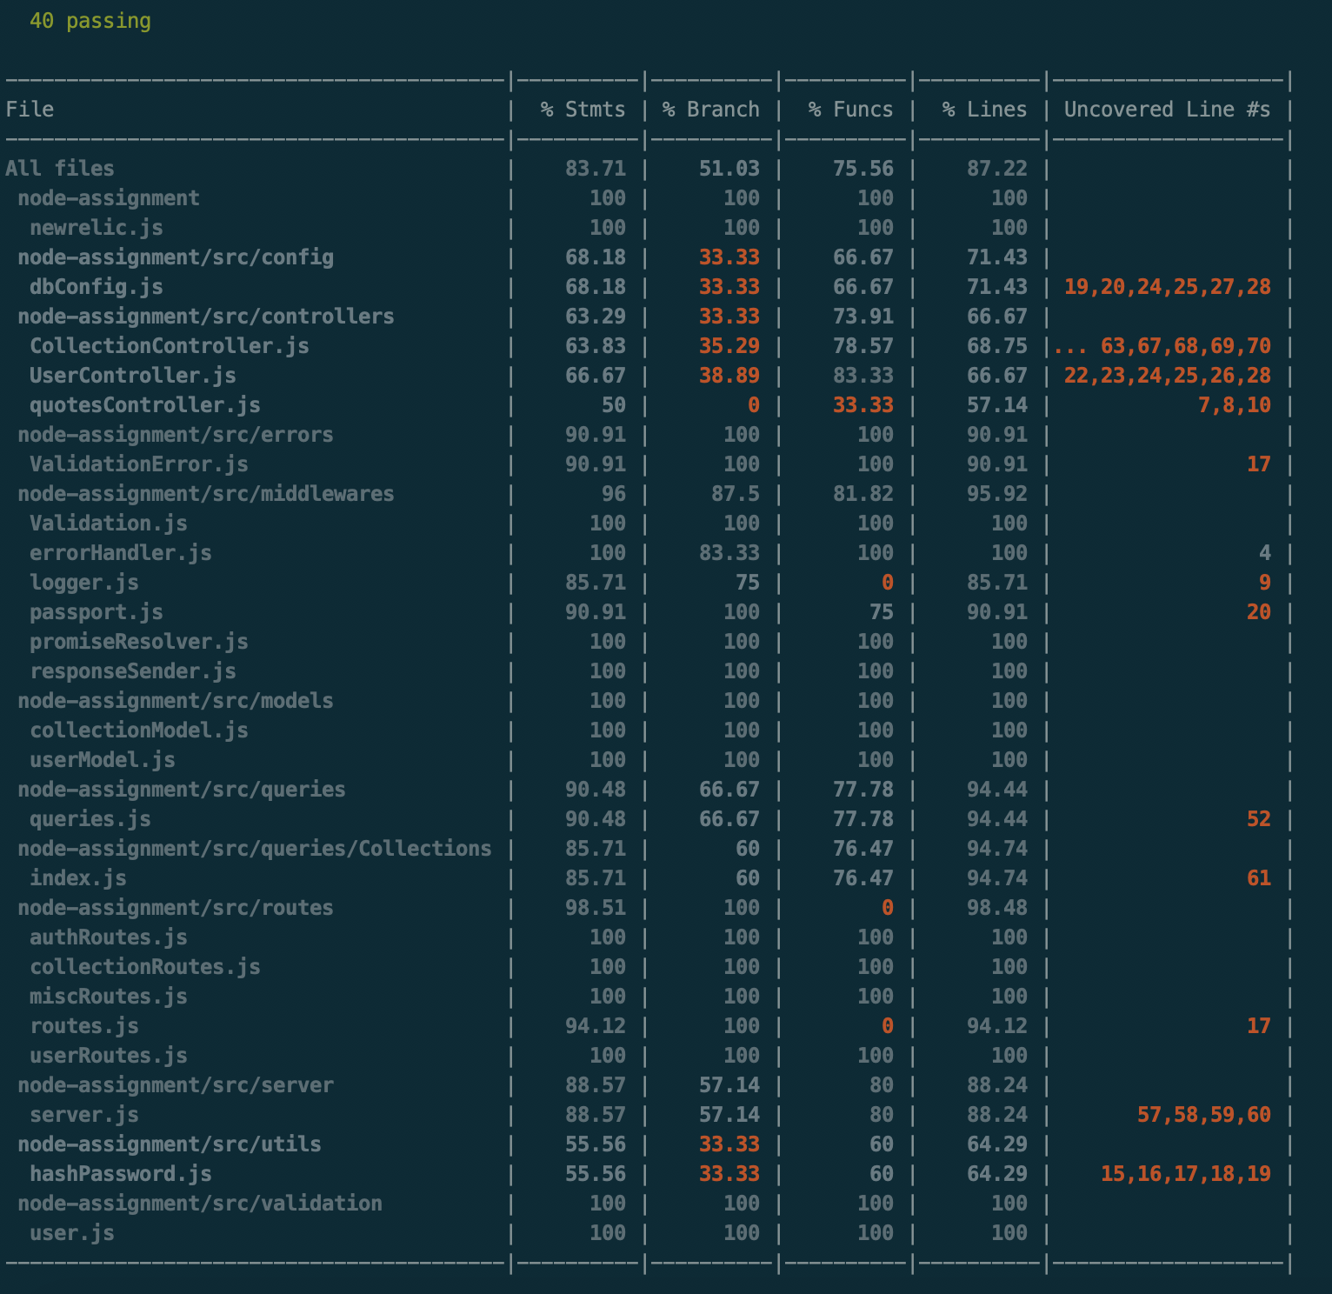This screenshot has height=1294, width=1332.
Task: Click the 83.33 branch value for errorHandler.js
Action: 729,553
